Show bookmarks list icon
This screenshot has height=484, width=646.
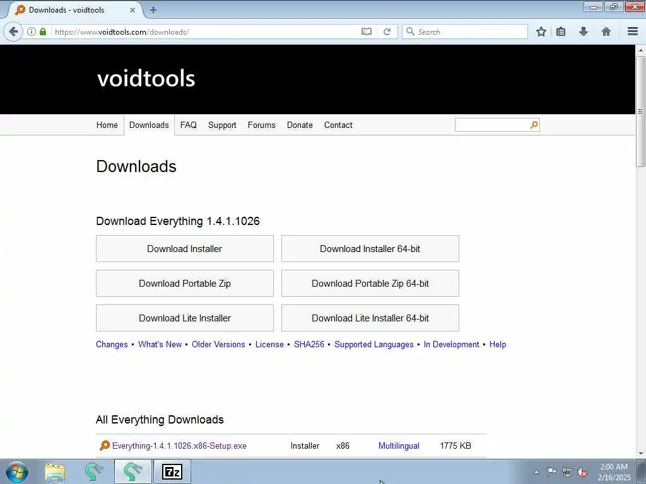pyautogui.click(x=561, y=32)
